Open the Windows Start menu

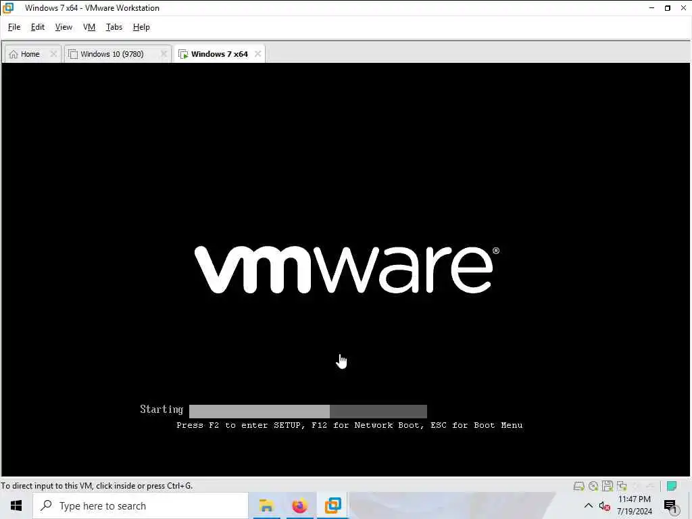16,505
